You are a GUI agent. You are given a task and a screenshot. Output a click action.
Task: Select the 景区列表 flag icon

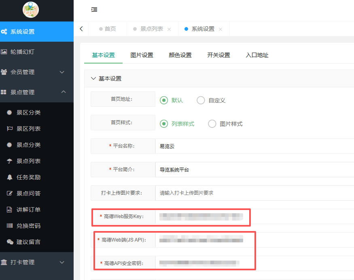[9, 129]
